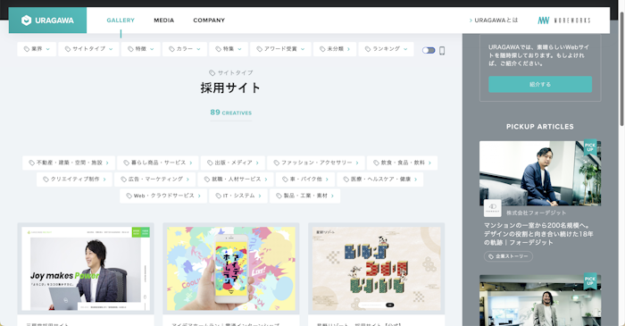Viewport: 625px width, 326px height.
Task: Toggle the mobile preview switch
Action: click(429, 50)
